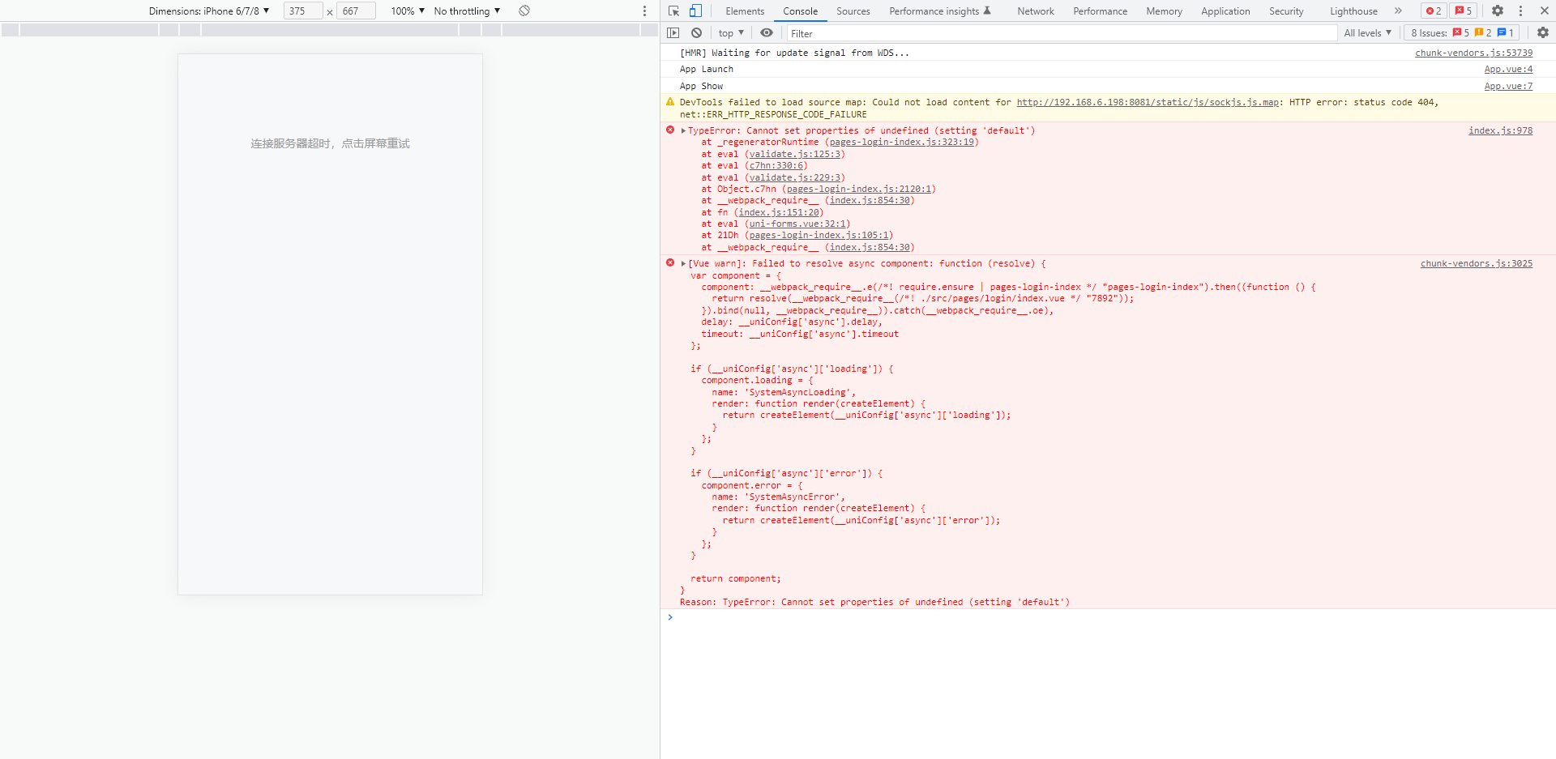
Task: Open index.js:978 source link
Action: click(1500, 130)
